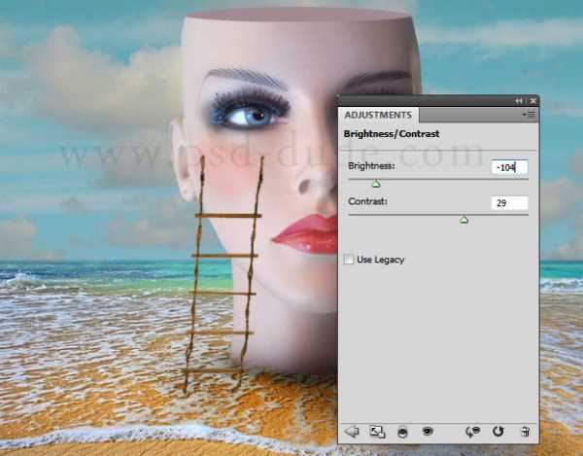Click the Contrast slider handle
The image size is (583, 456).
coord(463,220)
